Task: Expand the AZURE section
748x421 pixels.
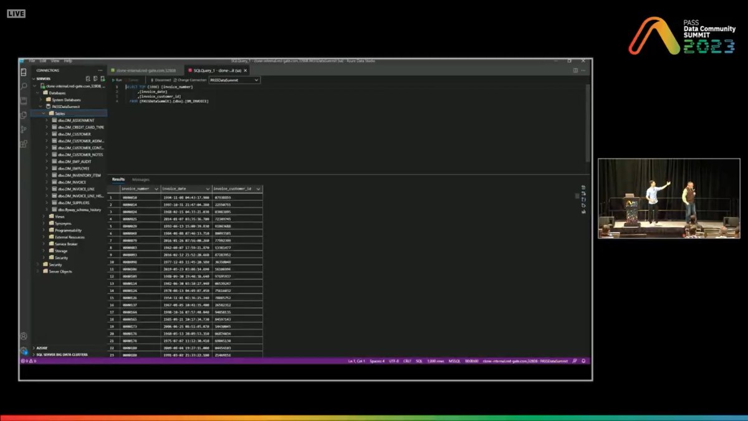Action: pos(34,348)
